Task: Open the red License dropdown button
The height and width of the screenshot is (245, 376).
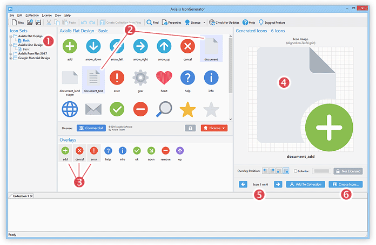Action: point(214,128)
